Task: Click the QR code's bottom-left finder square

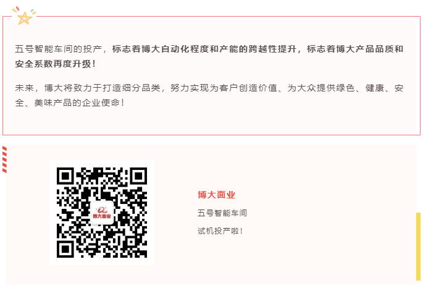Action: (x=65, y=249)
